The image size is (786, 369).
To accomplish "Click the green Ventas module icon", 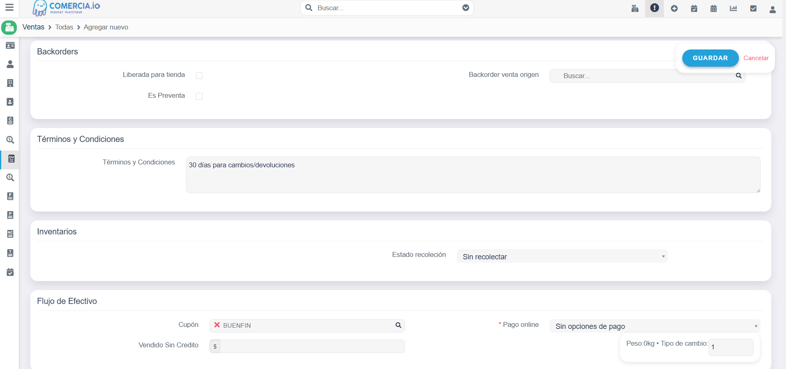I will click(9, 28).
